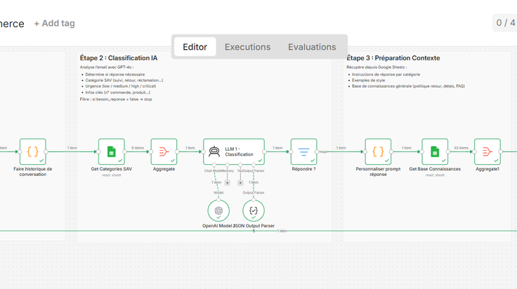Open the Get Categories SAV Google Sheets node
The image size is (517, 289).
coord(112,152)
